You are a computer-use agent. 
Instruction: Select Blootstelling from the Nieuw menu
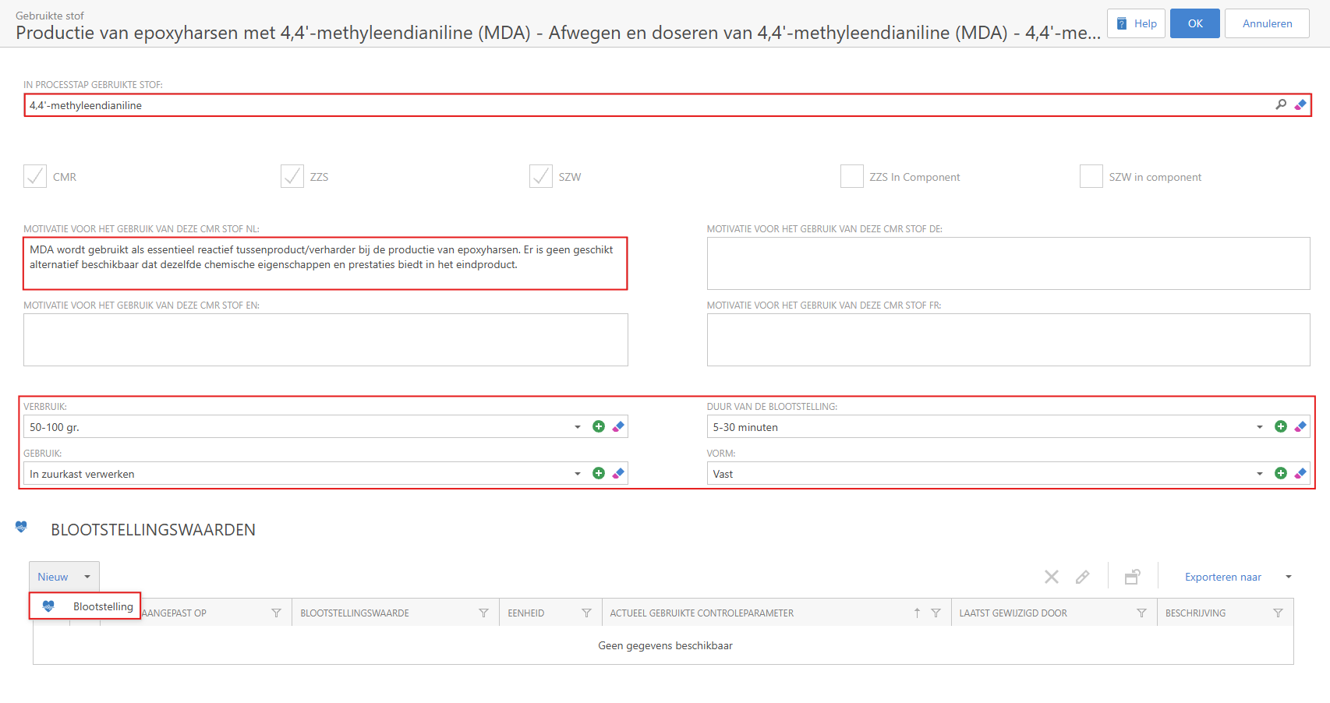(x=102, y=606)
